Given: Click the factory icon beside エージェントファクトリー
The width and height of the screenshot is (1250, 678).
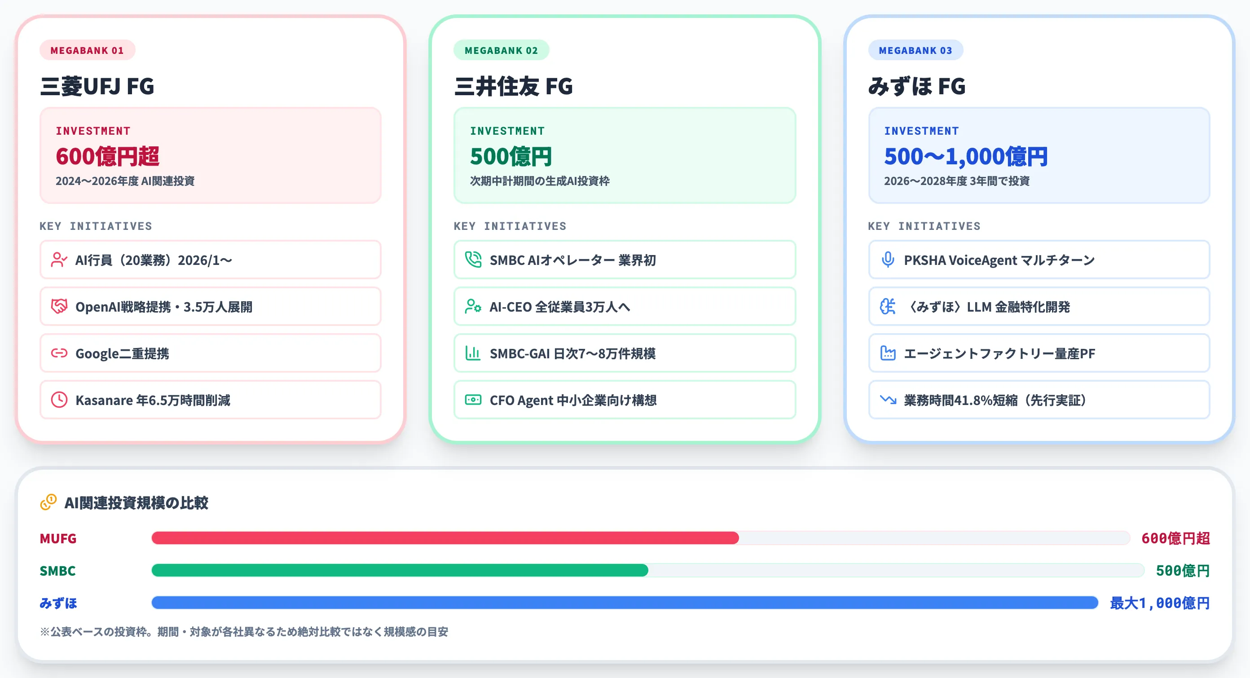Looking at the screenshot, I should click(888, 353).
